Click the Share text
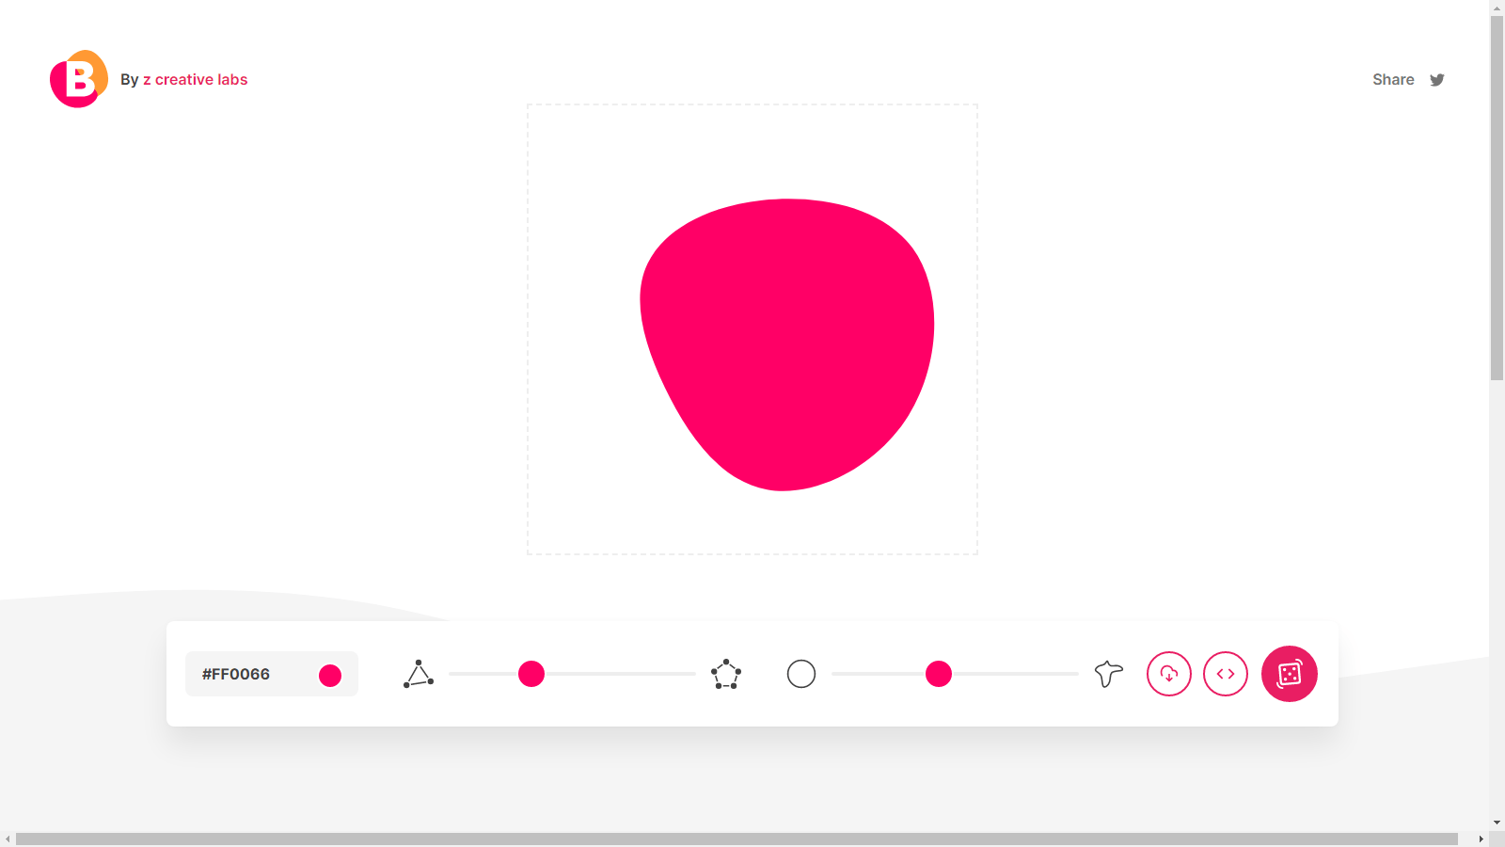Image resolution: width=1505 pixels, height=847 pixels. click(1393, 80)
